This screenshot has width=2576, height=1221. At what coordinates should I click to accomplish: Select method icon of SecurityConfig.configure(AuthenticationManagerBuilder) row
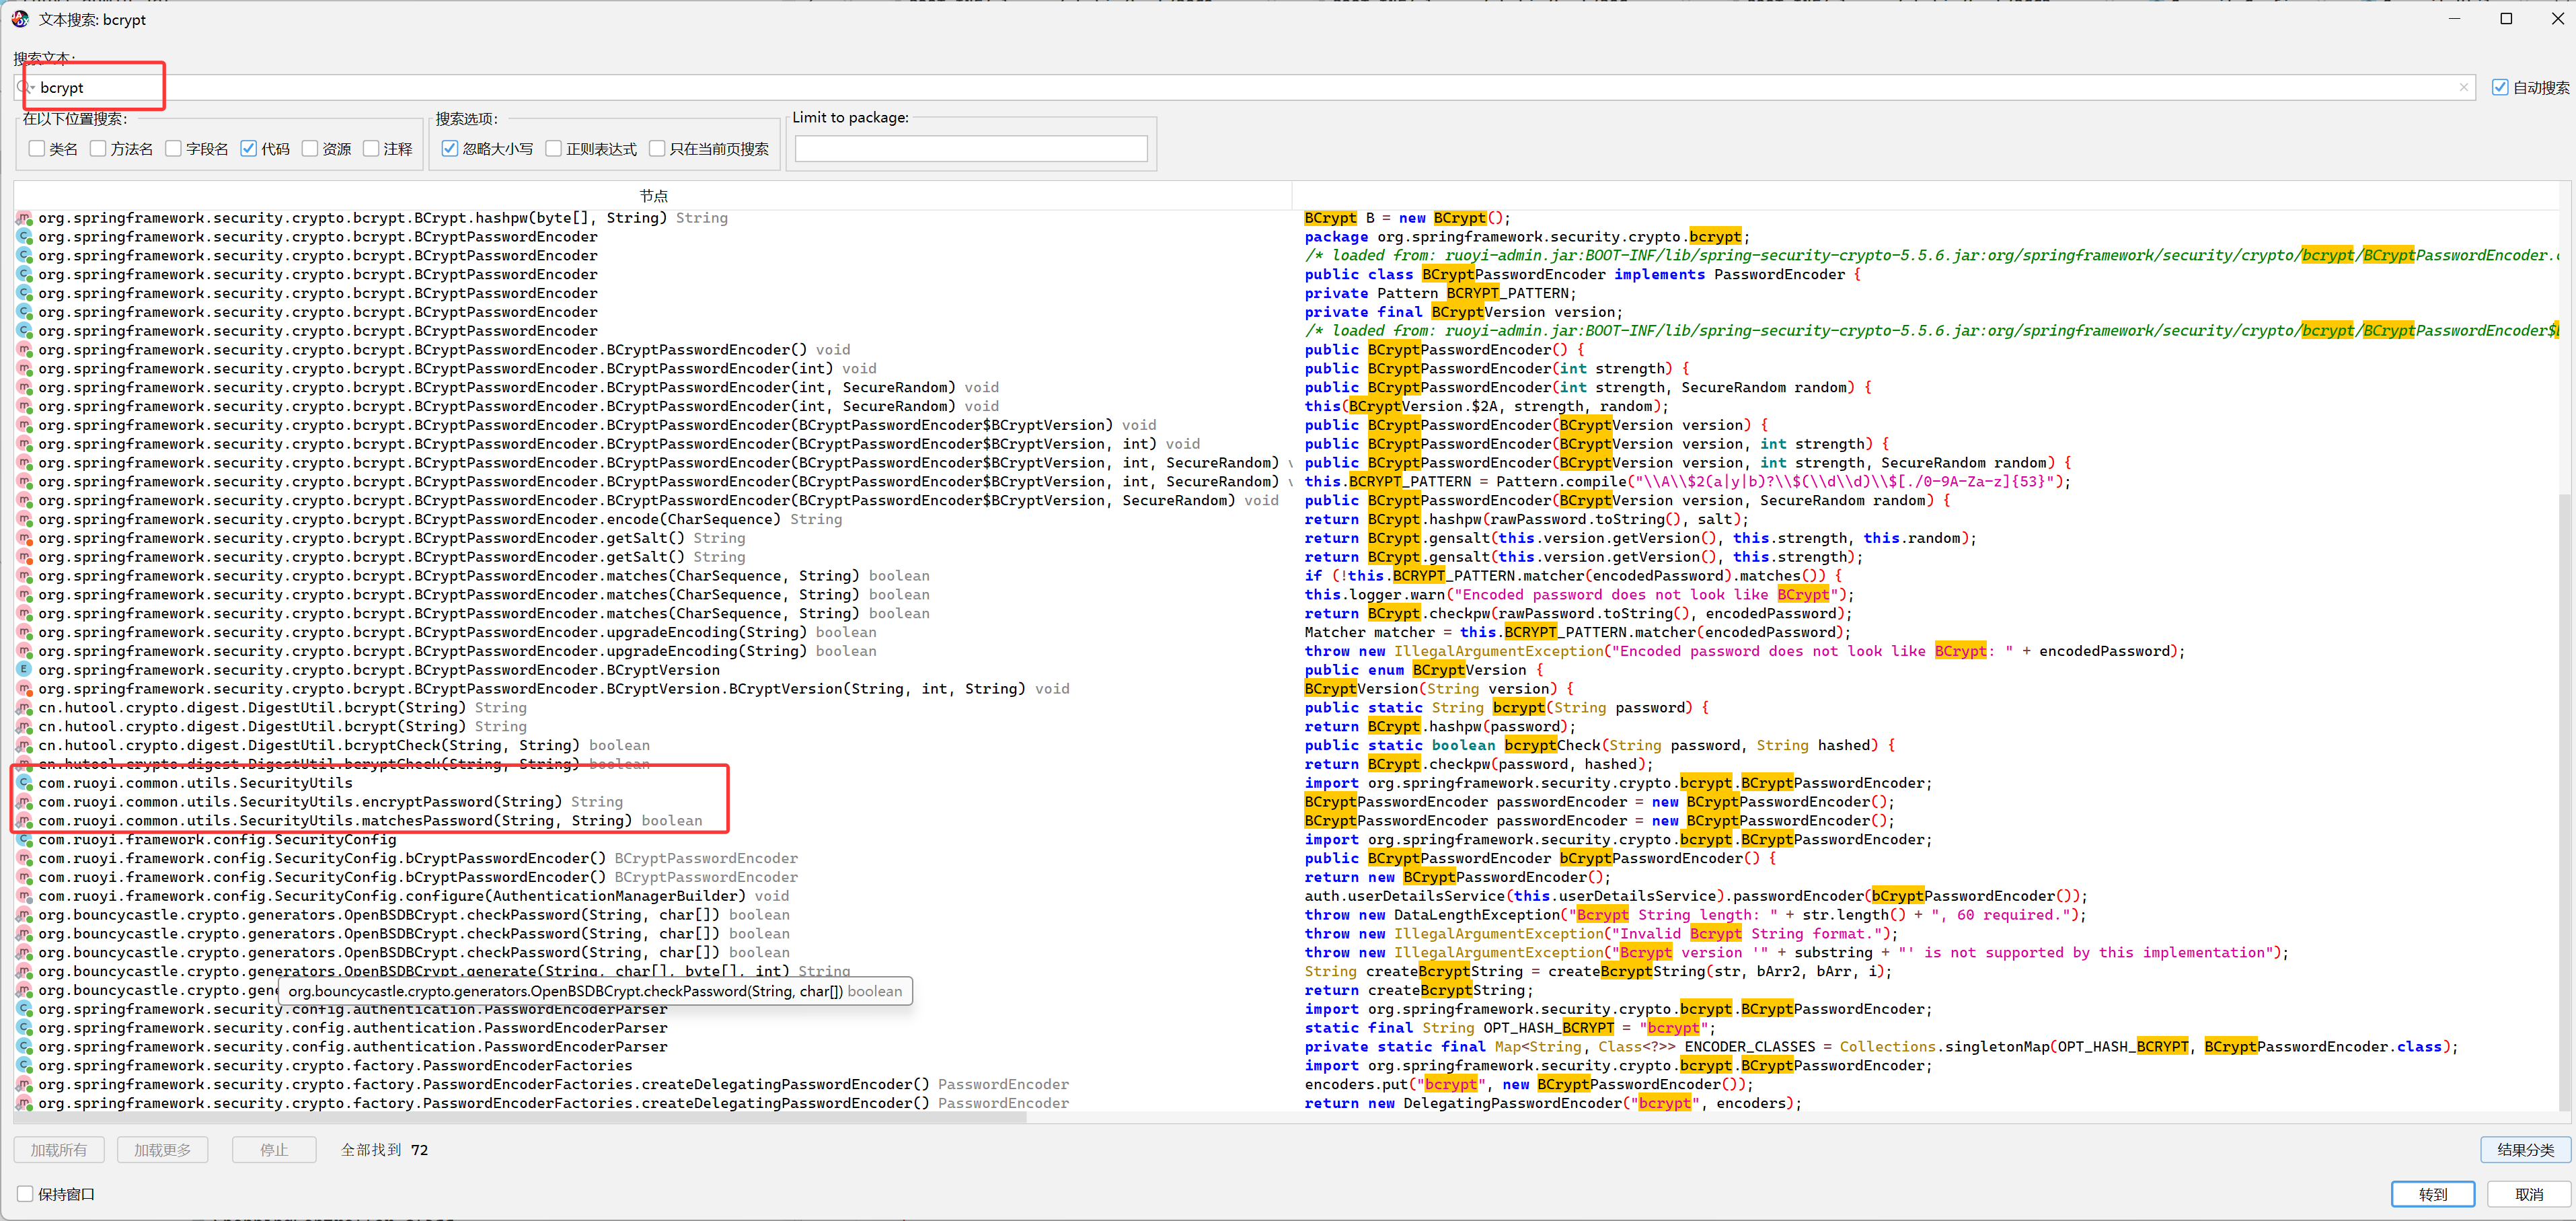(x=25, y=896)
